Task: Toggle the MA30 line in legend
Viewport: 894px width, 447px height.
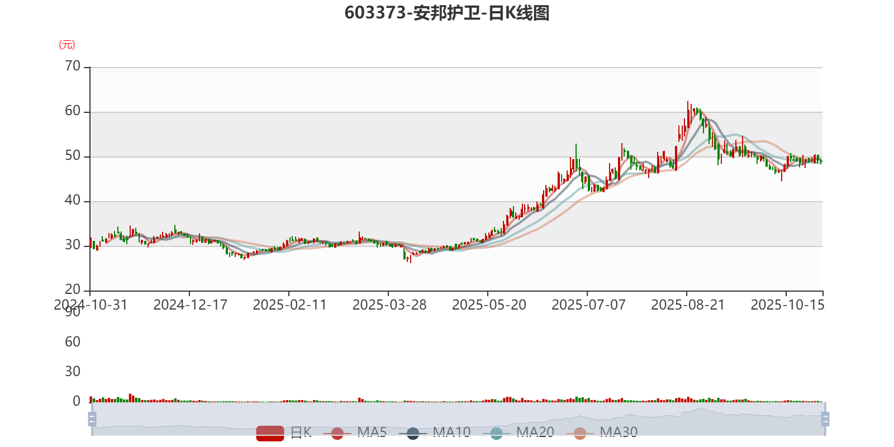Action: tap(602, 432)
